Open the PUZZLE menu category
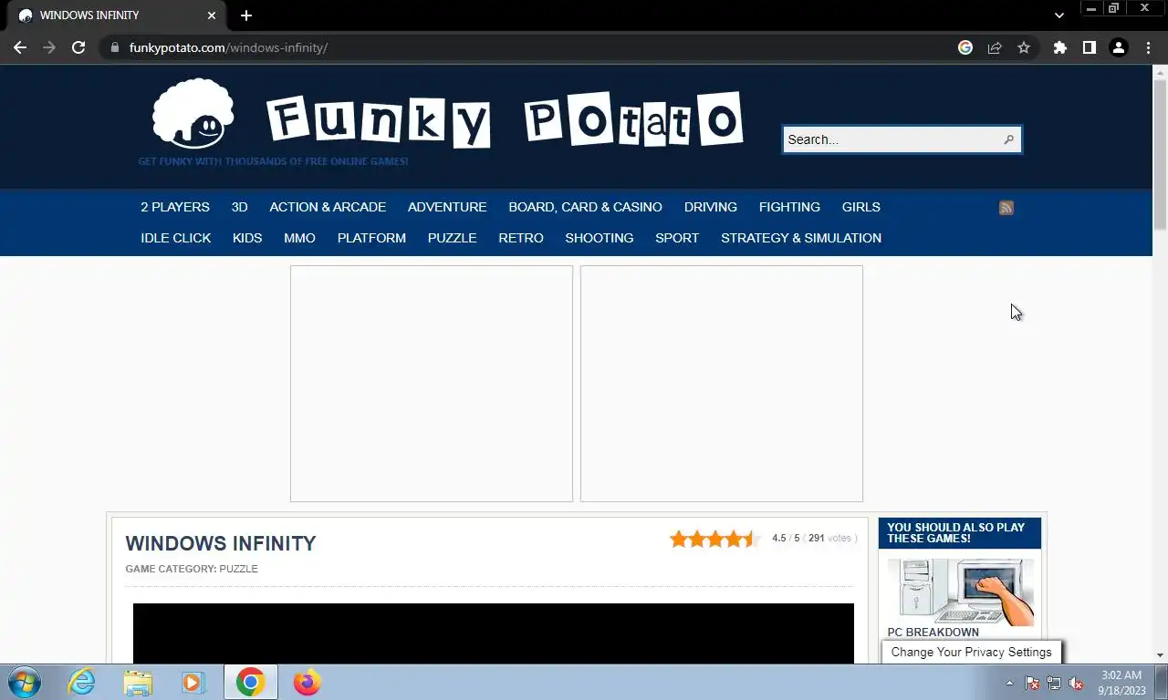This screenshot has width=1168, height=700. pyautogui.click(x=452, y=238)
